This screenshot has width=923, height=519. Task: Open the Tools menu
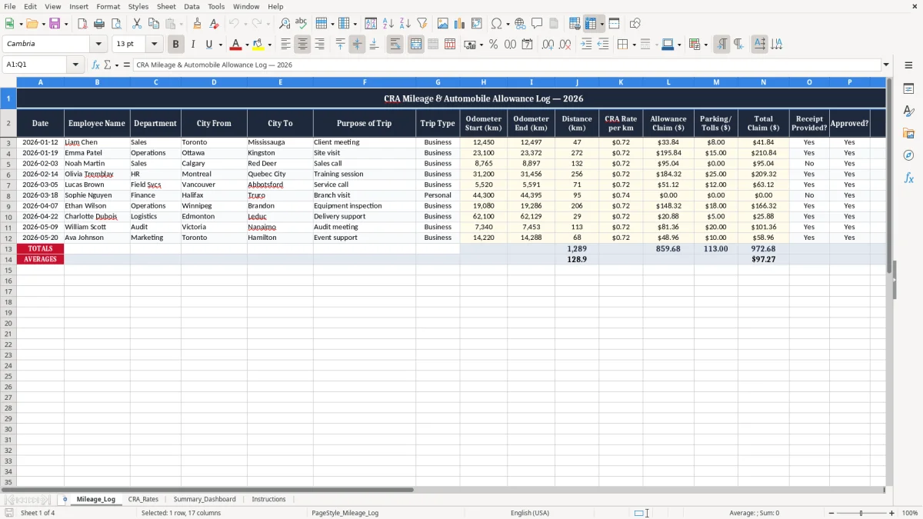(216, 6)
